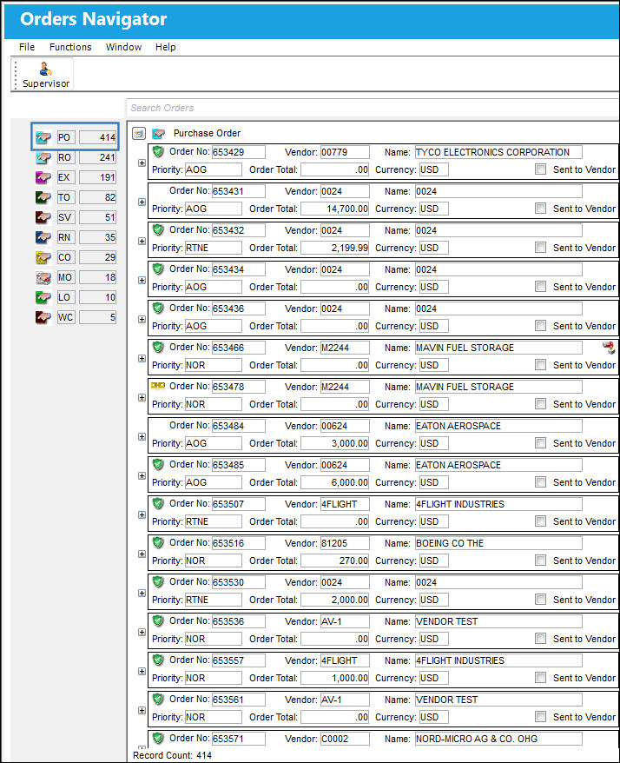
Task: Open the Help menu
Action: [165, 47]
